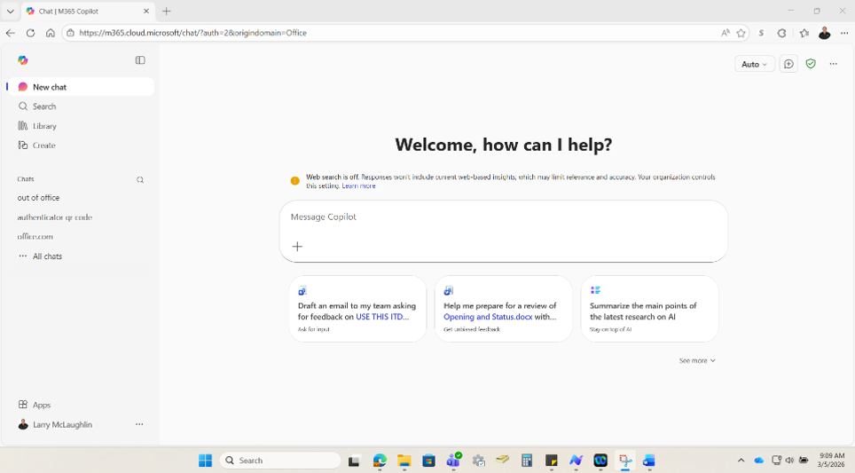Show hidden system tray icons
The image size is (855, 473).
741,461
